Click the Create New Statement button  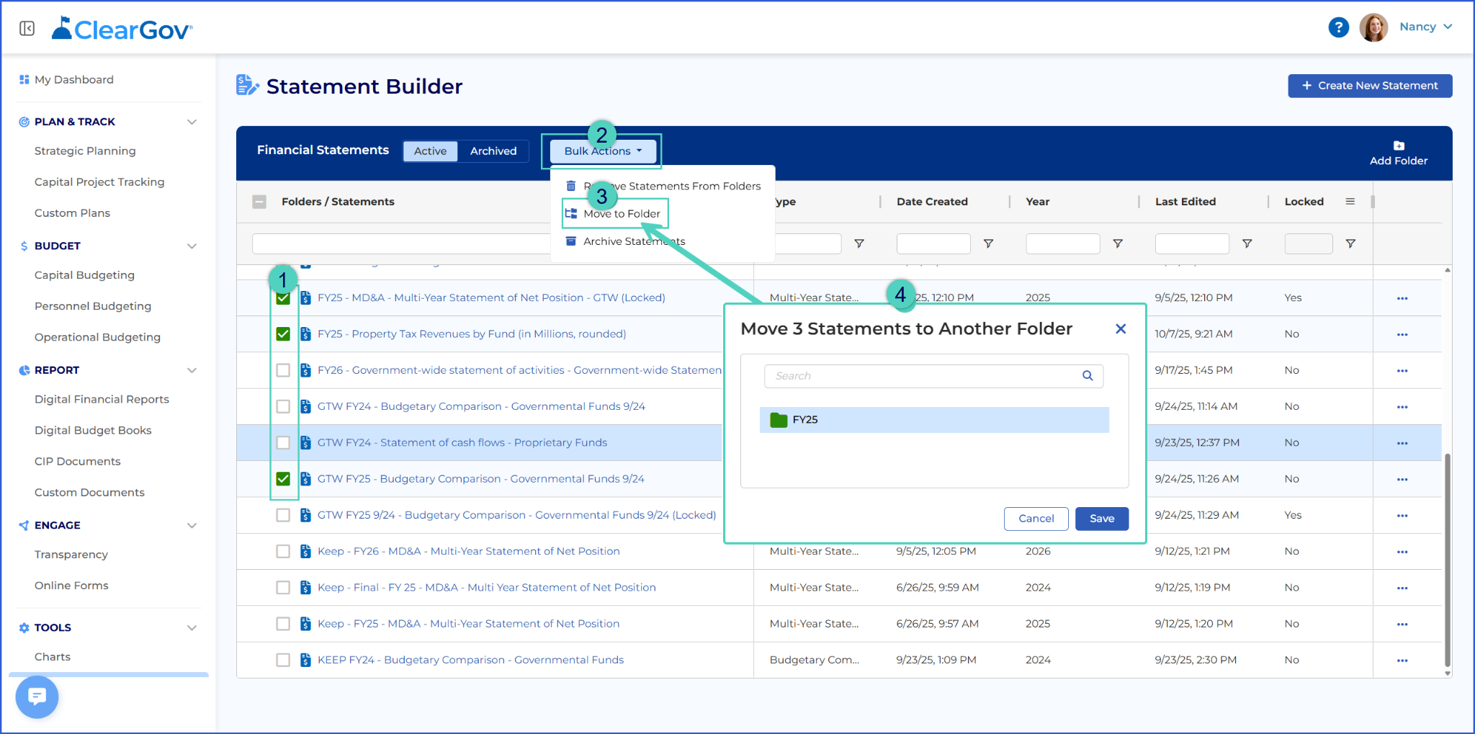tap(1369, 86)
